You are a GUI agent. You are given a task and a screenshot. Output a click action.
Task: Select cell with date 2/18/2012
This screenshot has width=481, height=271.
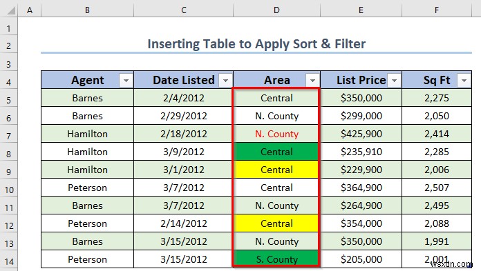[183, 134]
